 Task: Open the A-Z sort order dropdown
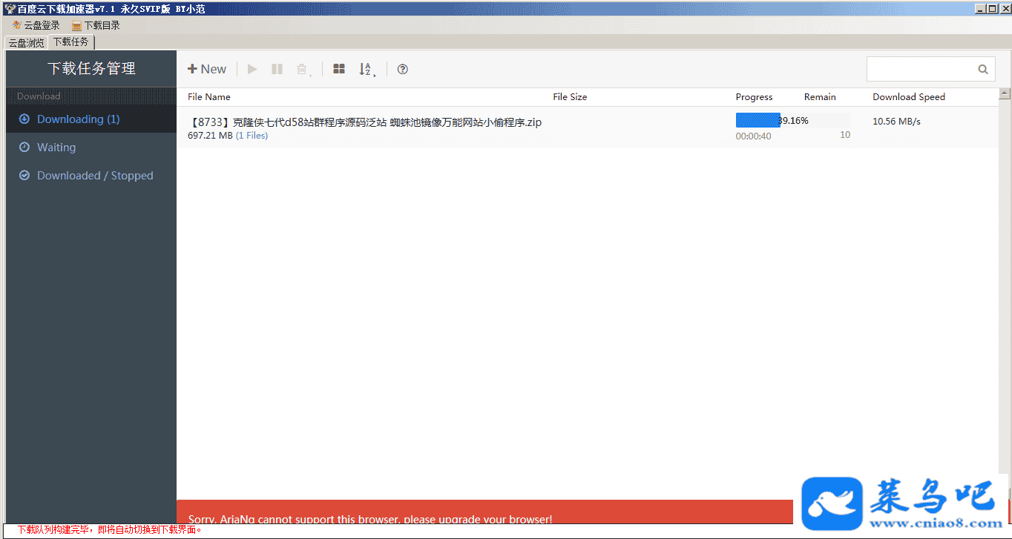(367, 70)
